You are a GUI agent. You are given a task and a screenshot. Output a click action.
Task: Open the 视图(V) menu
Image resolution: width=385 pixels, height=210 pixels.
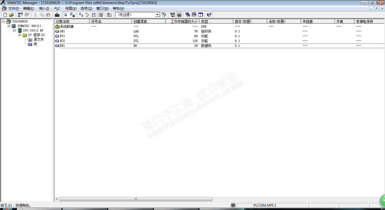pyautogui.click(x=71, y=8)
